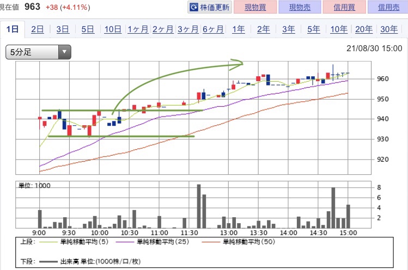
Task: Switch to the 5年 chart period
Action: click(314, 29)
